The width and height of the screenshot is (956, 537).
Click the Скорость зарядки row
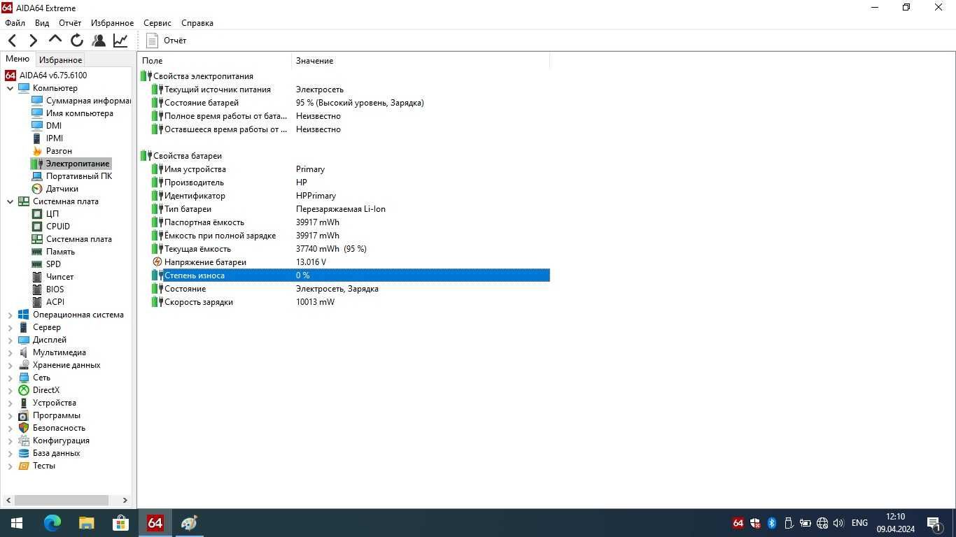pyautogui.click(x=351, y=302)
